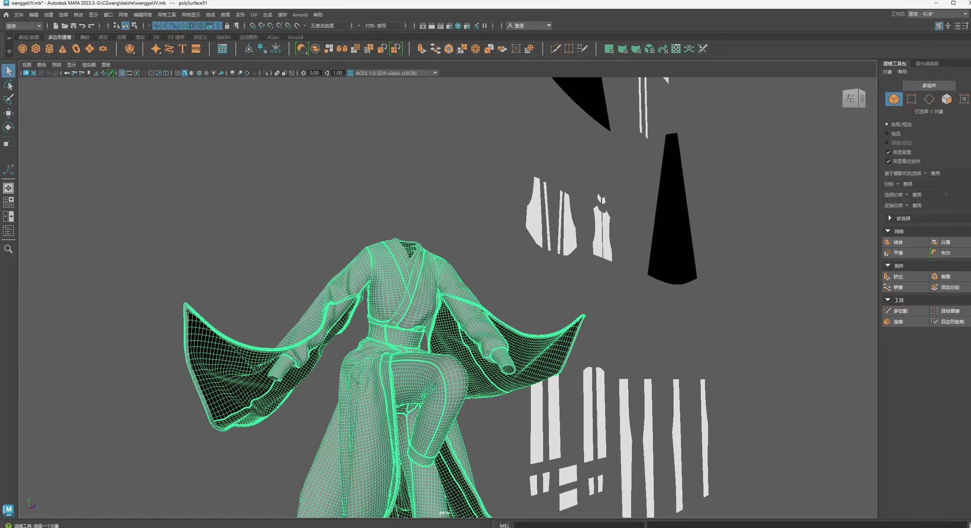Open the search magnifier in left toolbox
Screen dimensions: 971x528
click(x=8, y=249)
